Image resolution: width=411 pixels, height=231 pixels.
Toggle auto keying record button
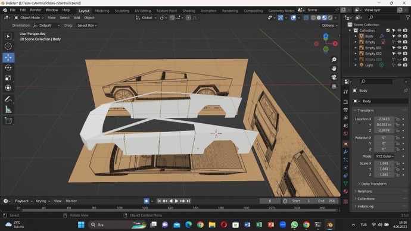pos(147,201)
